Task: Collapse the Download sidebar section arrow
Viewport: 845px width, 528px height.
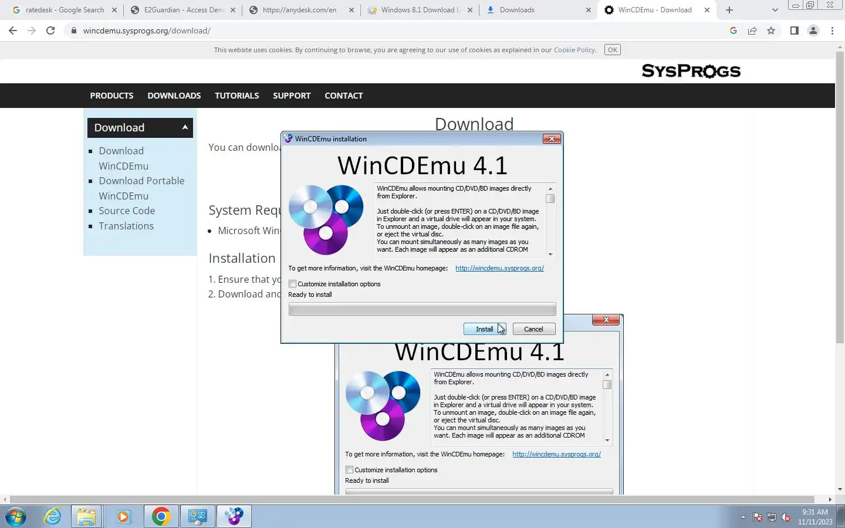Action: pos(185,127)
